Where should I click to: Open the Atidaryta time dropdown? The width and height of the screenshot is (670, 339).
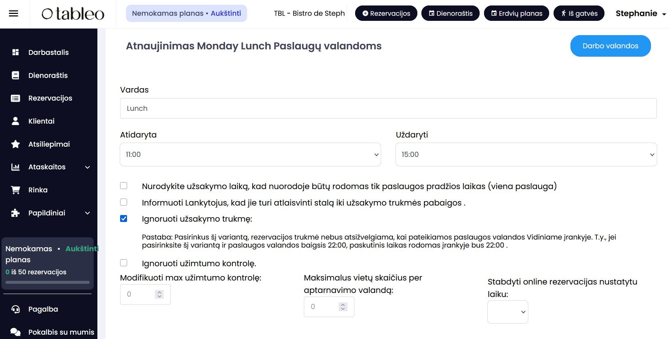point(250,154)
